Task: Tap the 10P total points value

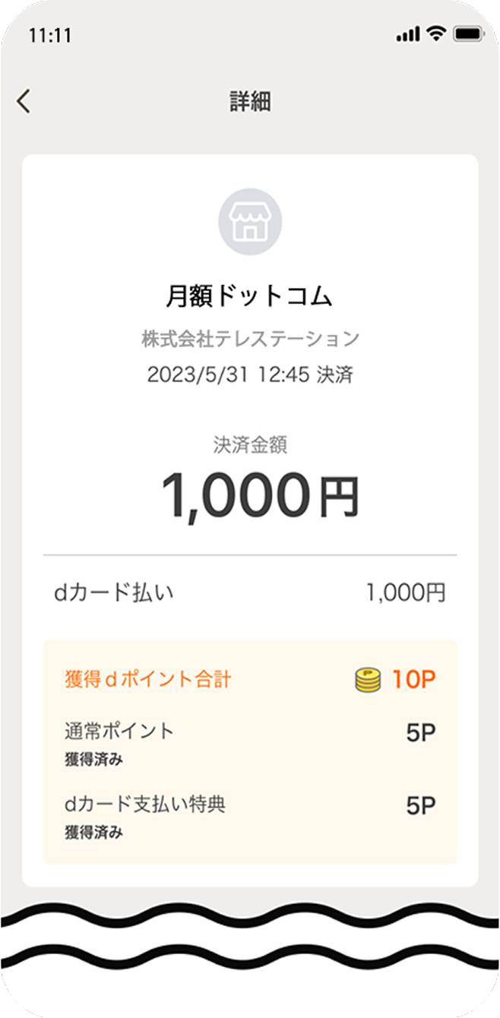Action: tap(413, 678)
